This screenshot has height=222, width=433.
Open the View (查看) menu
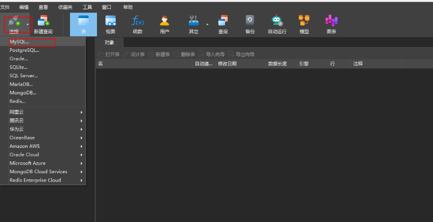(x=43, y=7)
